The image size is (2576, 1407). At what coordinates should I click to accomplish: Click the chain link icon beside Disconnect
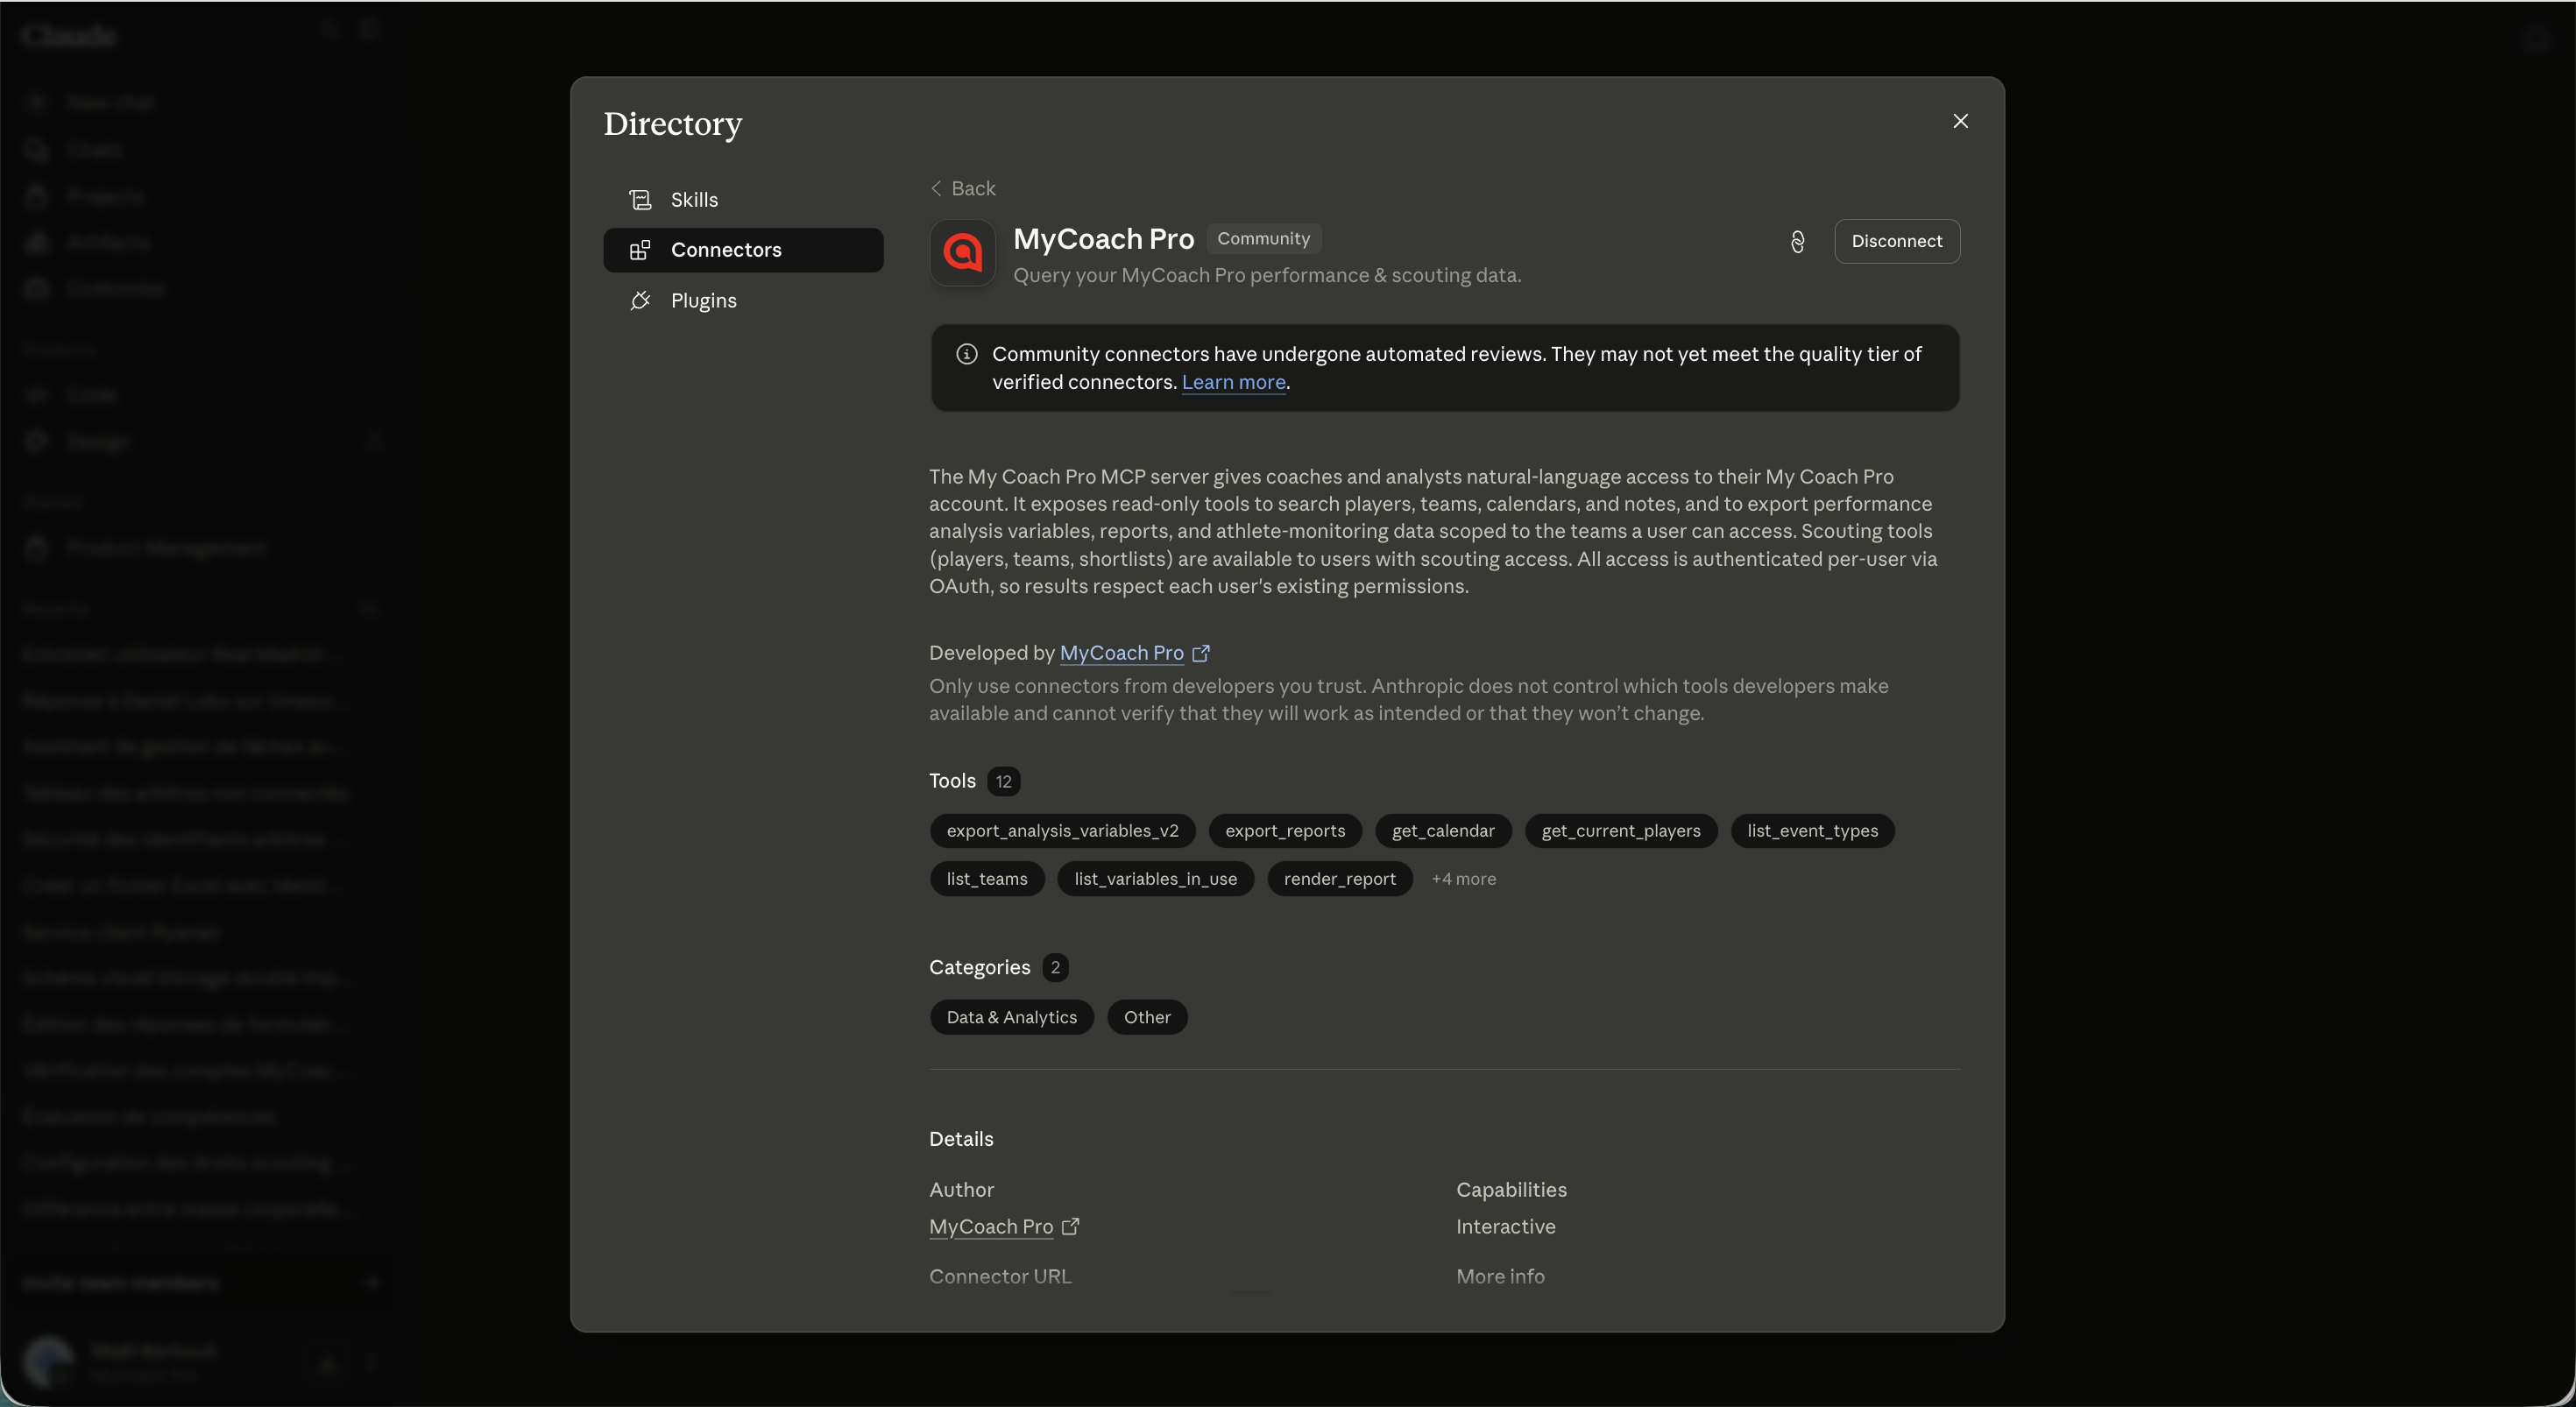[x=1797, y=242]
